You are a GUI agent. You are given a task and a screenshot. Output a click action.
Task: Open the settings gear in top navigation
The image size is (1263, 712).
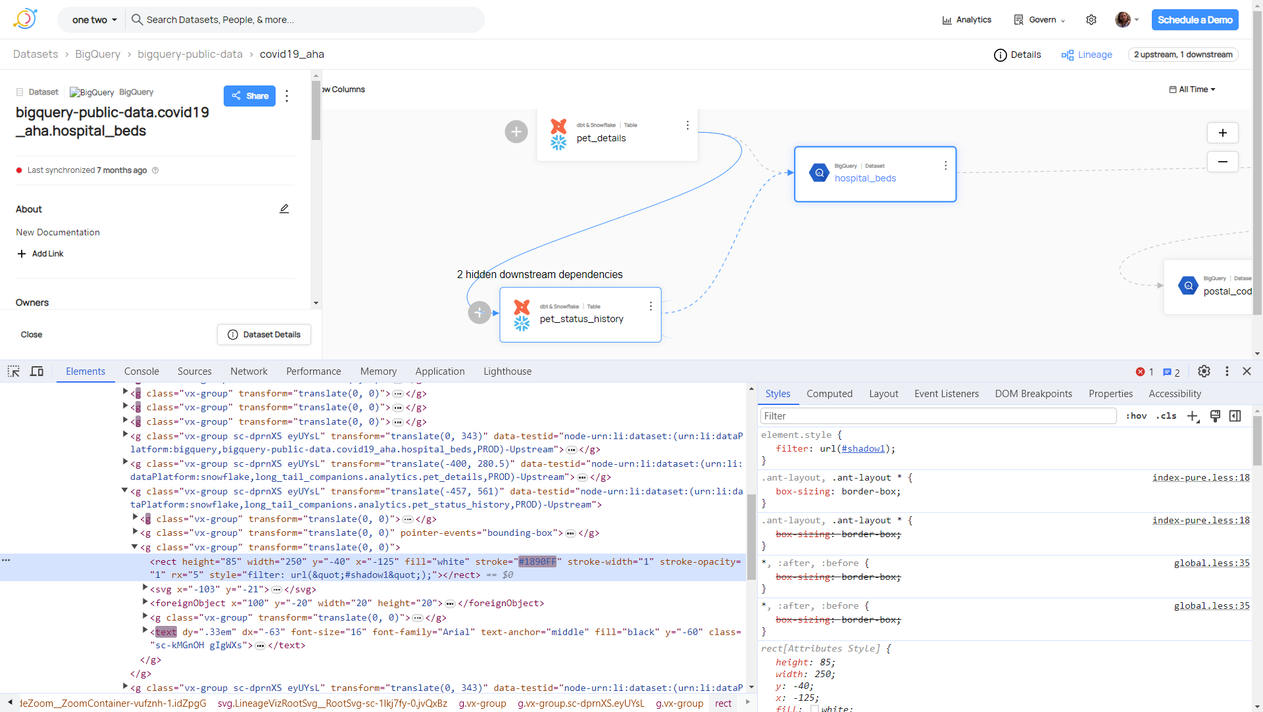[1091, 20]
